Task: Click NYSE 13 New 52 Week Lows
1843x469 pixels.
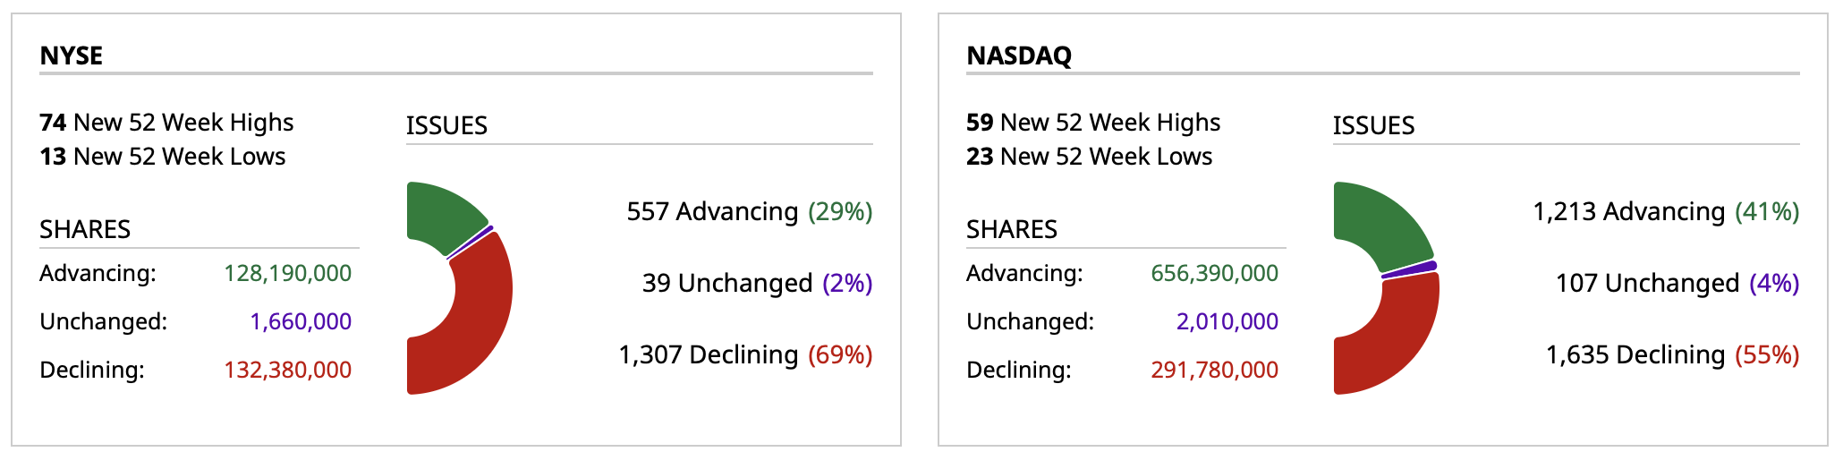Action: point(163,157)
